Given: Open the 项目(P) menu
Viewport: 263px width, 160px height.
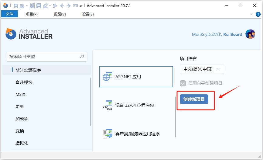Looking at the screenshot, I should coord(32,14).
